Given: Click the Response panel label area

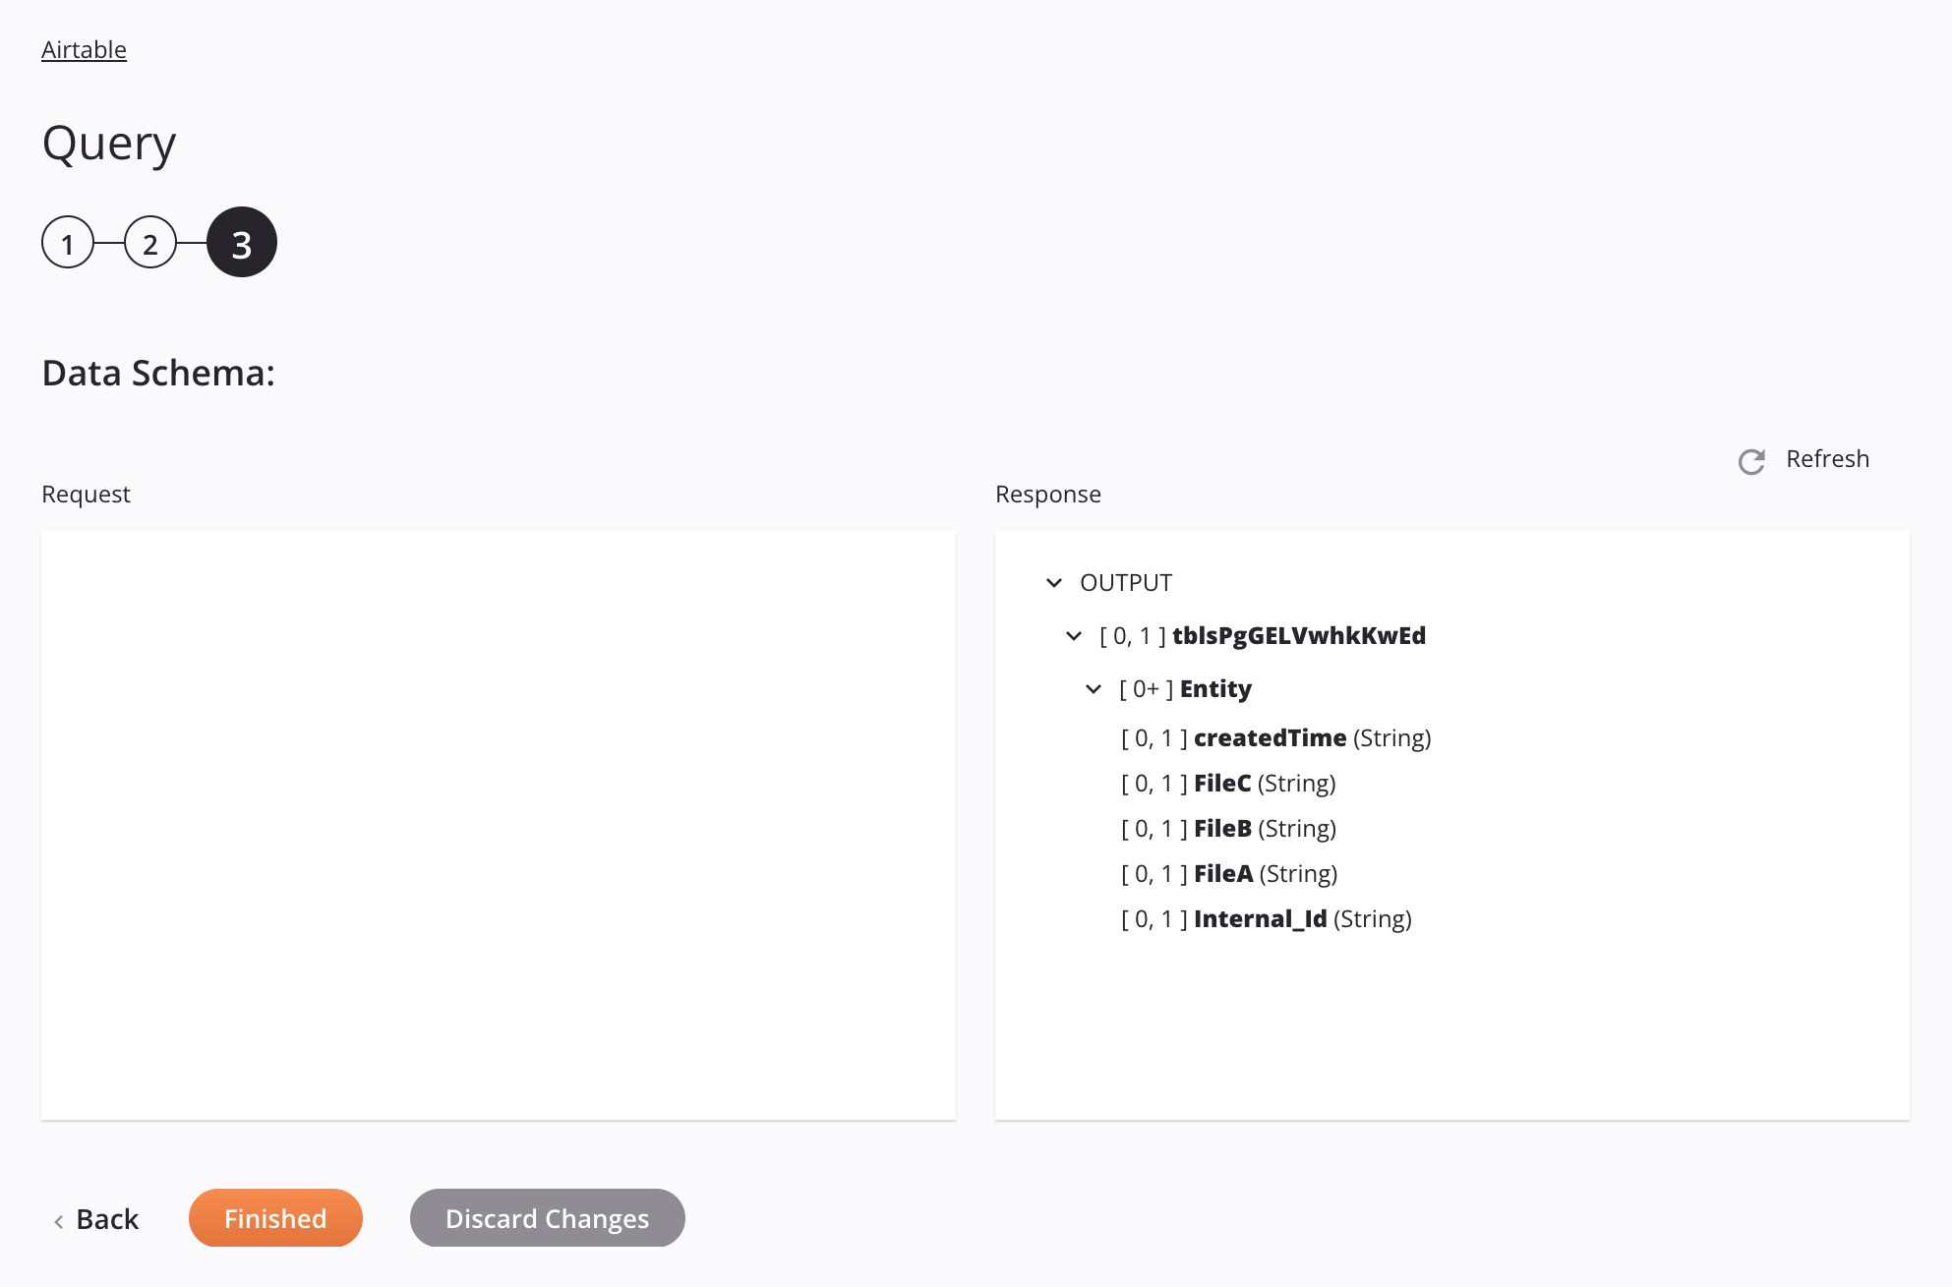Looking at the screenshot, I should coord(1048,495).
